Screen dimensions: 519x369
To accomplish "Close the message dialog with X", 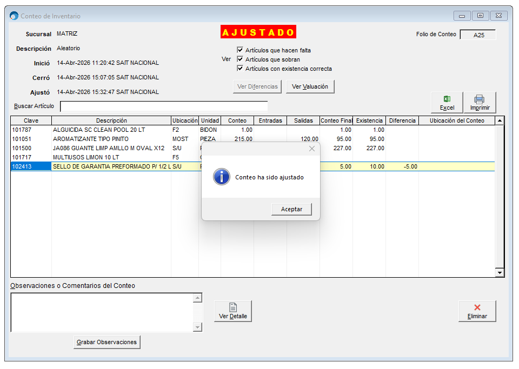I will (311, 149).
